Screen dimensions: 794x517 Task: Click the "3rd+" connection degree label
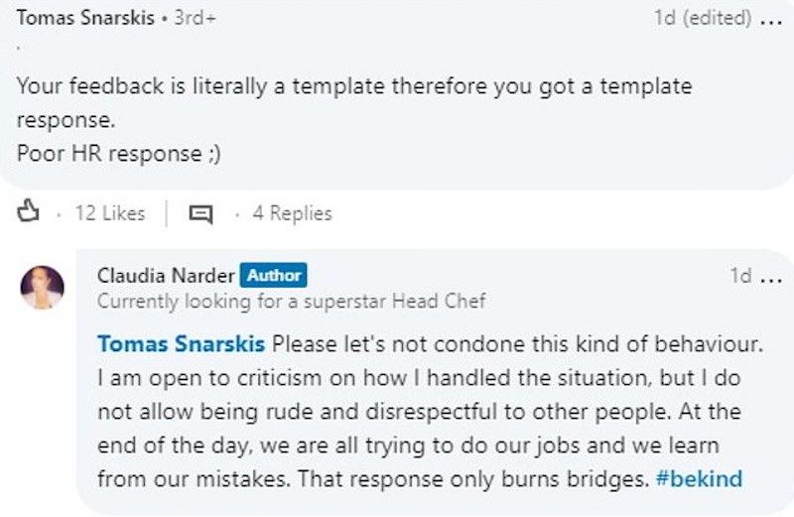coord(195,18)
